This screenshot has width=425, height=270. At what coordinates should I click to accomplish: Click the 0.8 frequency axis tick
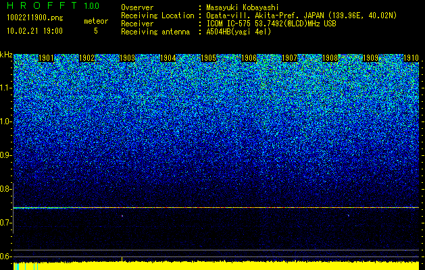pos(5,189)
